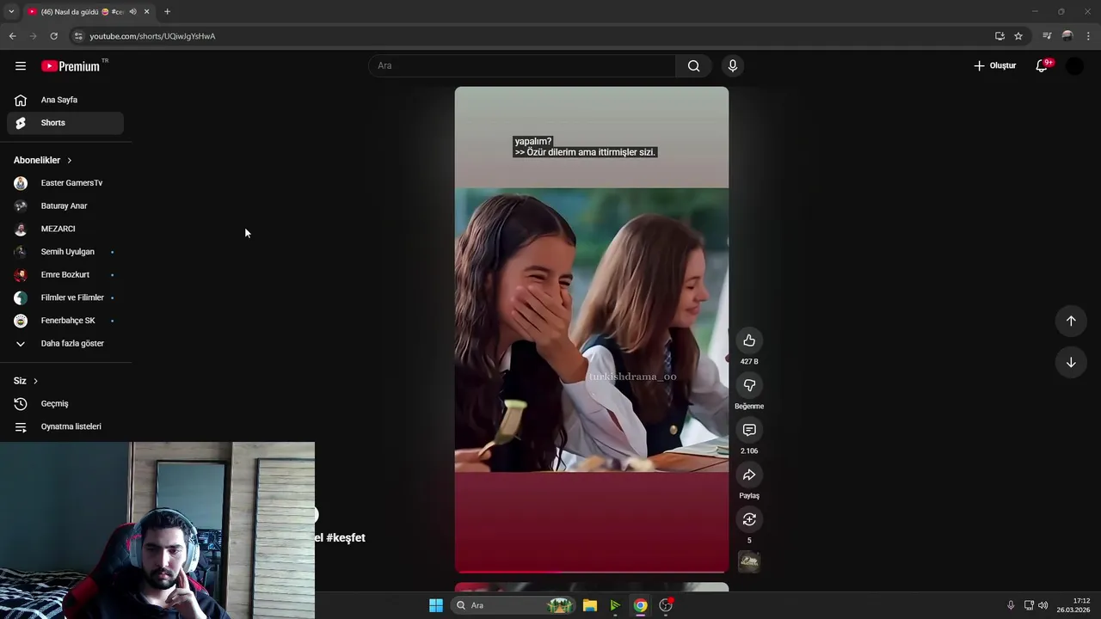Viewport: 1101px width, 619px height.
Task: Like the Short with thumbs up
Action: pos(749,340)
